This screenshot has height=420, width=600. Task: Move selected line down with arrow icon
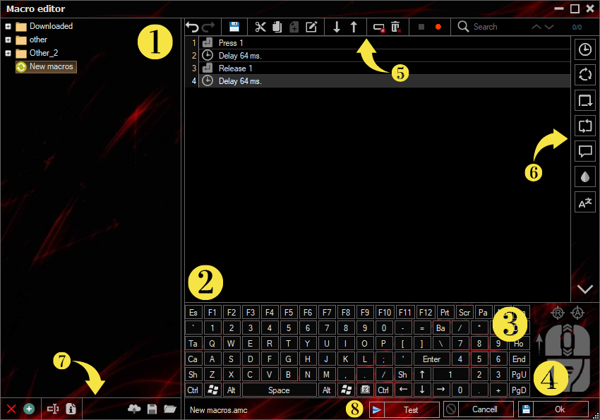click(x=337, y=27)
